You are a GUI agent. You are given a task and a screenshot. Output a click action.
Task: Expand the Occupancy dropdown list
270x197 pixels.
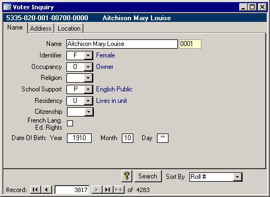tap(88, 67)
